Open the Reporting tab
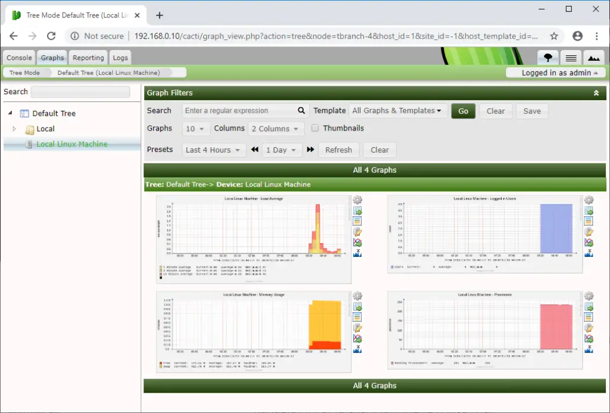The width and height of the screenshot is (610, 413). [x=88, y=57]
